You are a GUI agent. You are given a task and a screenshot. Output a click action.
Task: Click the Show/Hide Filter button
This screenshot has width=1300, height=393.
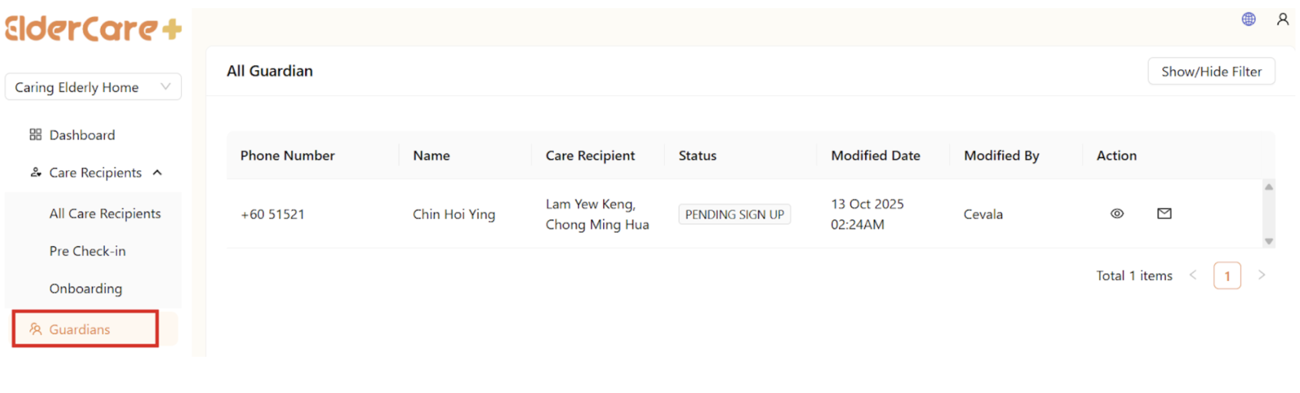tap(1211, 71)
